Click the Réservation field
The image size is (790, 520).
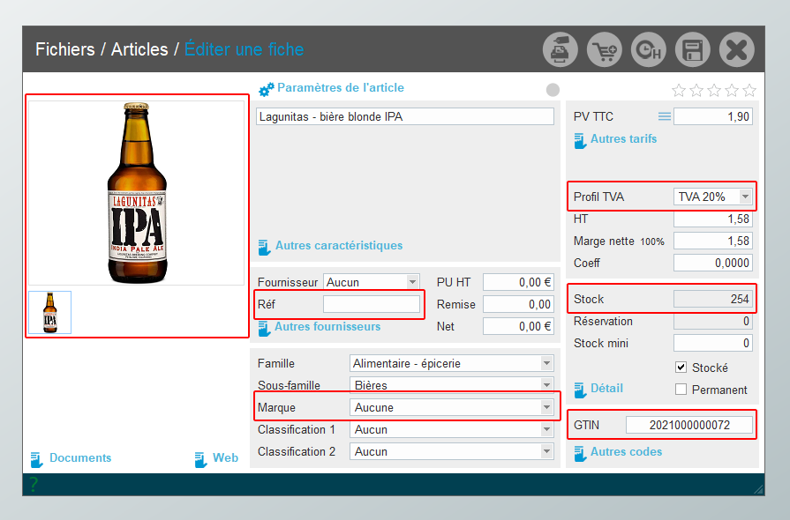pyautogui.click(x=713, y=321)
